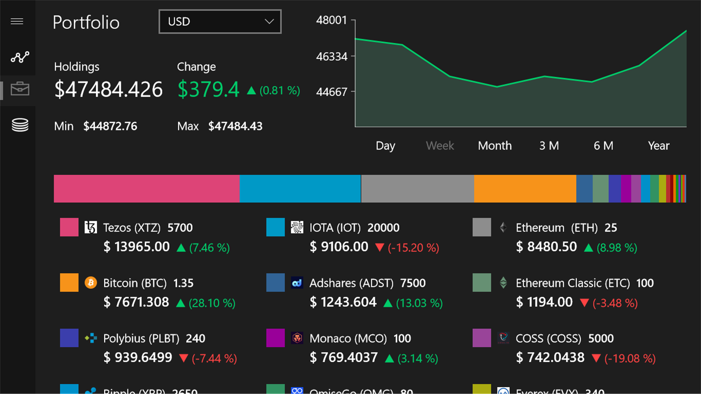The image size is (701, 394).
Task: Click the pink Tezos color swatch
Action: pos(69,227)
